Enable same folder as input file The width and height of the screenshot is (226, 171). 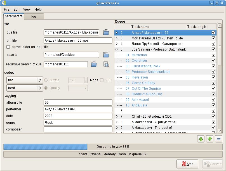pyautogui.click(x=8, y=47)
